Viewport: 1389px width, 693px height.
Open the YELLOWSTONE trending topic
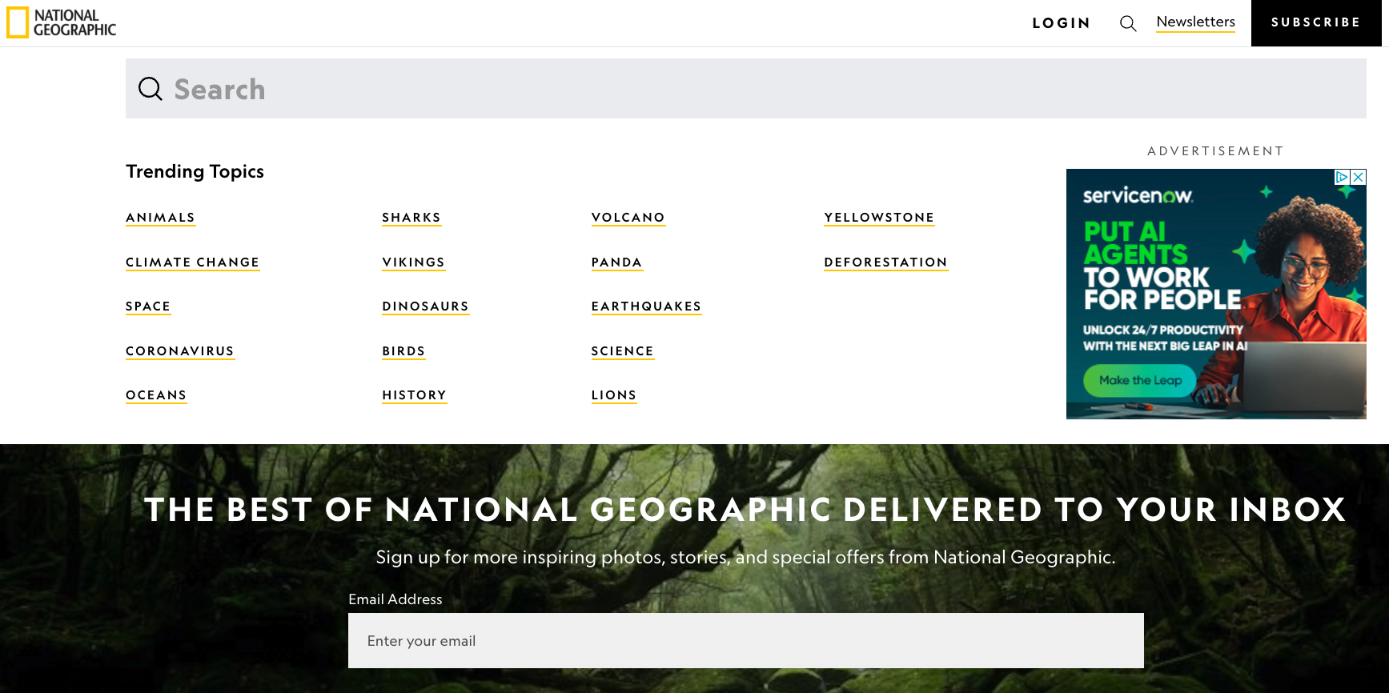880,218
